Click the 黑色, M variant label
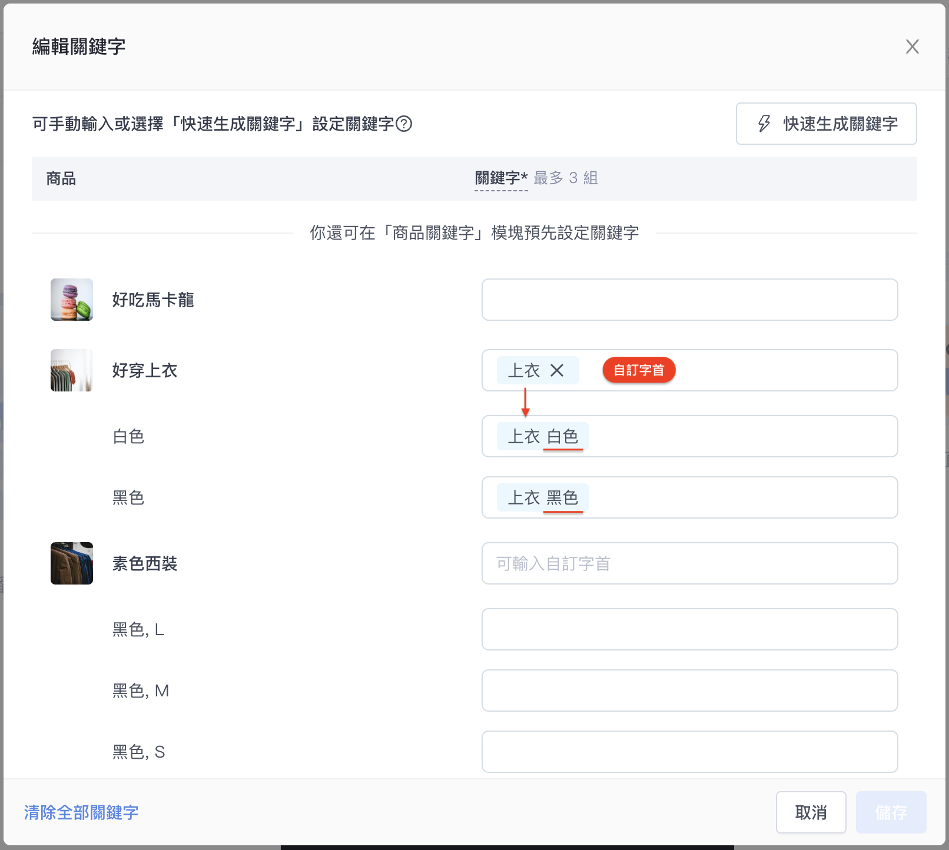 [141, 690]
